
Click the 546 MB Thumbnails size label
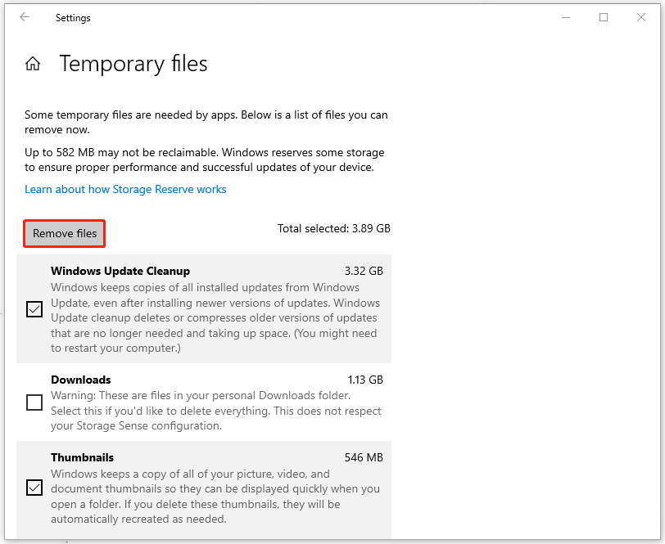point(364,457)
